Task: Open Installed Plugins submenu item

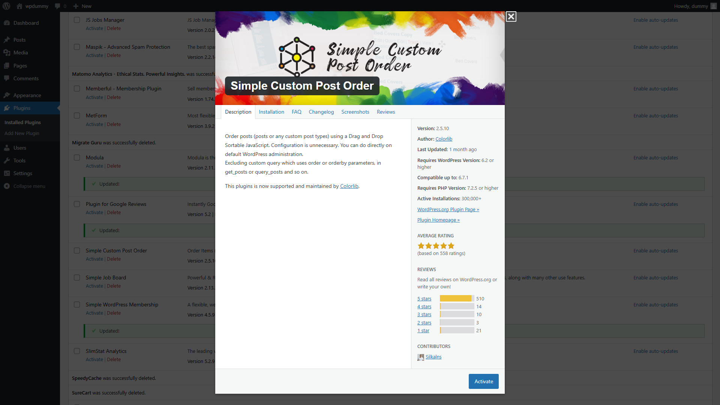Action: click(x=22, y=122)
